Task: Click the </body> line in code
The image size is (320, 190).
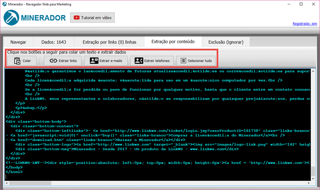Action: click(x=14, y=167)
